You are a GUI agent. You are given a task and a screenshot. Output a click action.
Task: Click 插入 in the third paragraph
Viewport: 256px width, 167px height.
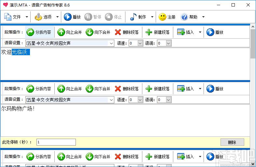[x=186, y=157]
